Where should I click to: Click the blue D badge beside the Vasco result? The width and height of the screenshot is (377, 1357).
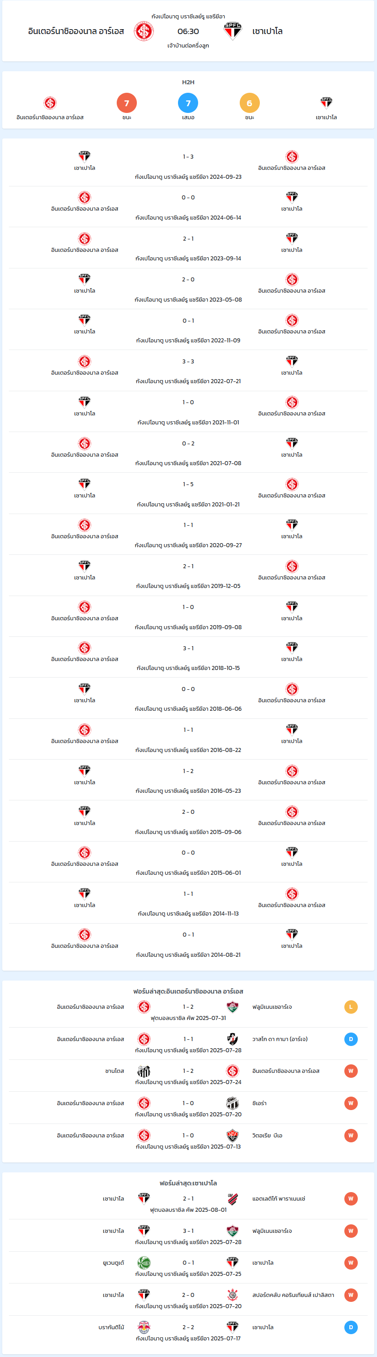coord(351,1039)
